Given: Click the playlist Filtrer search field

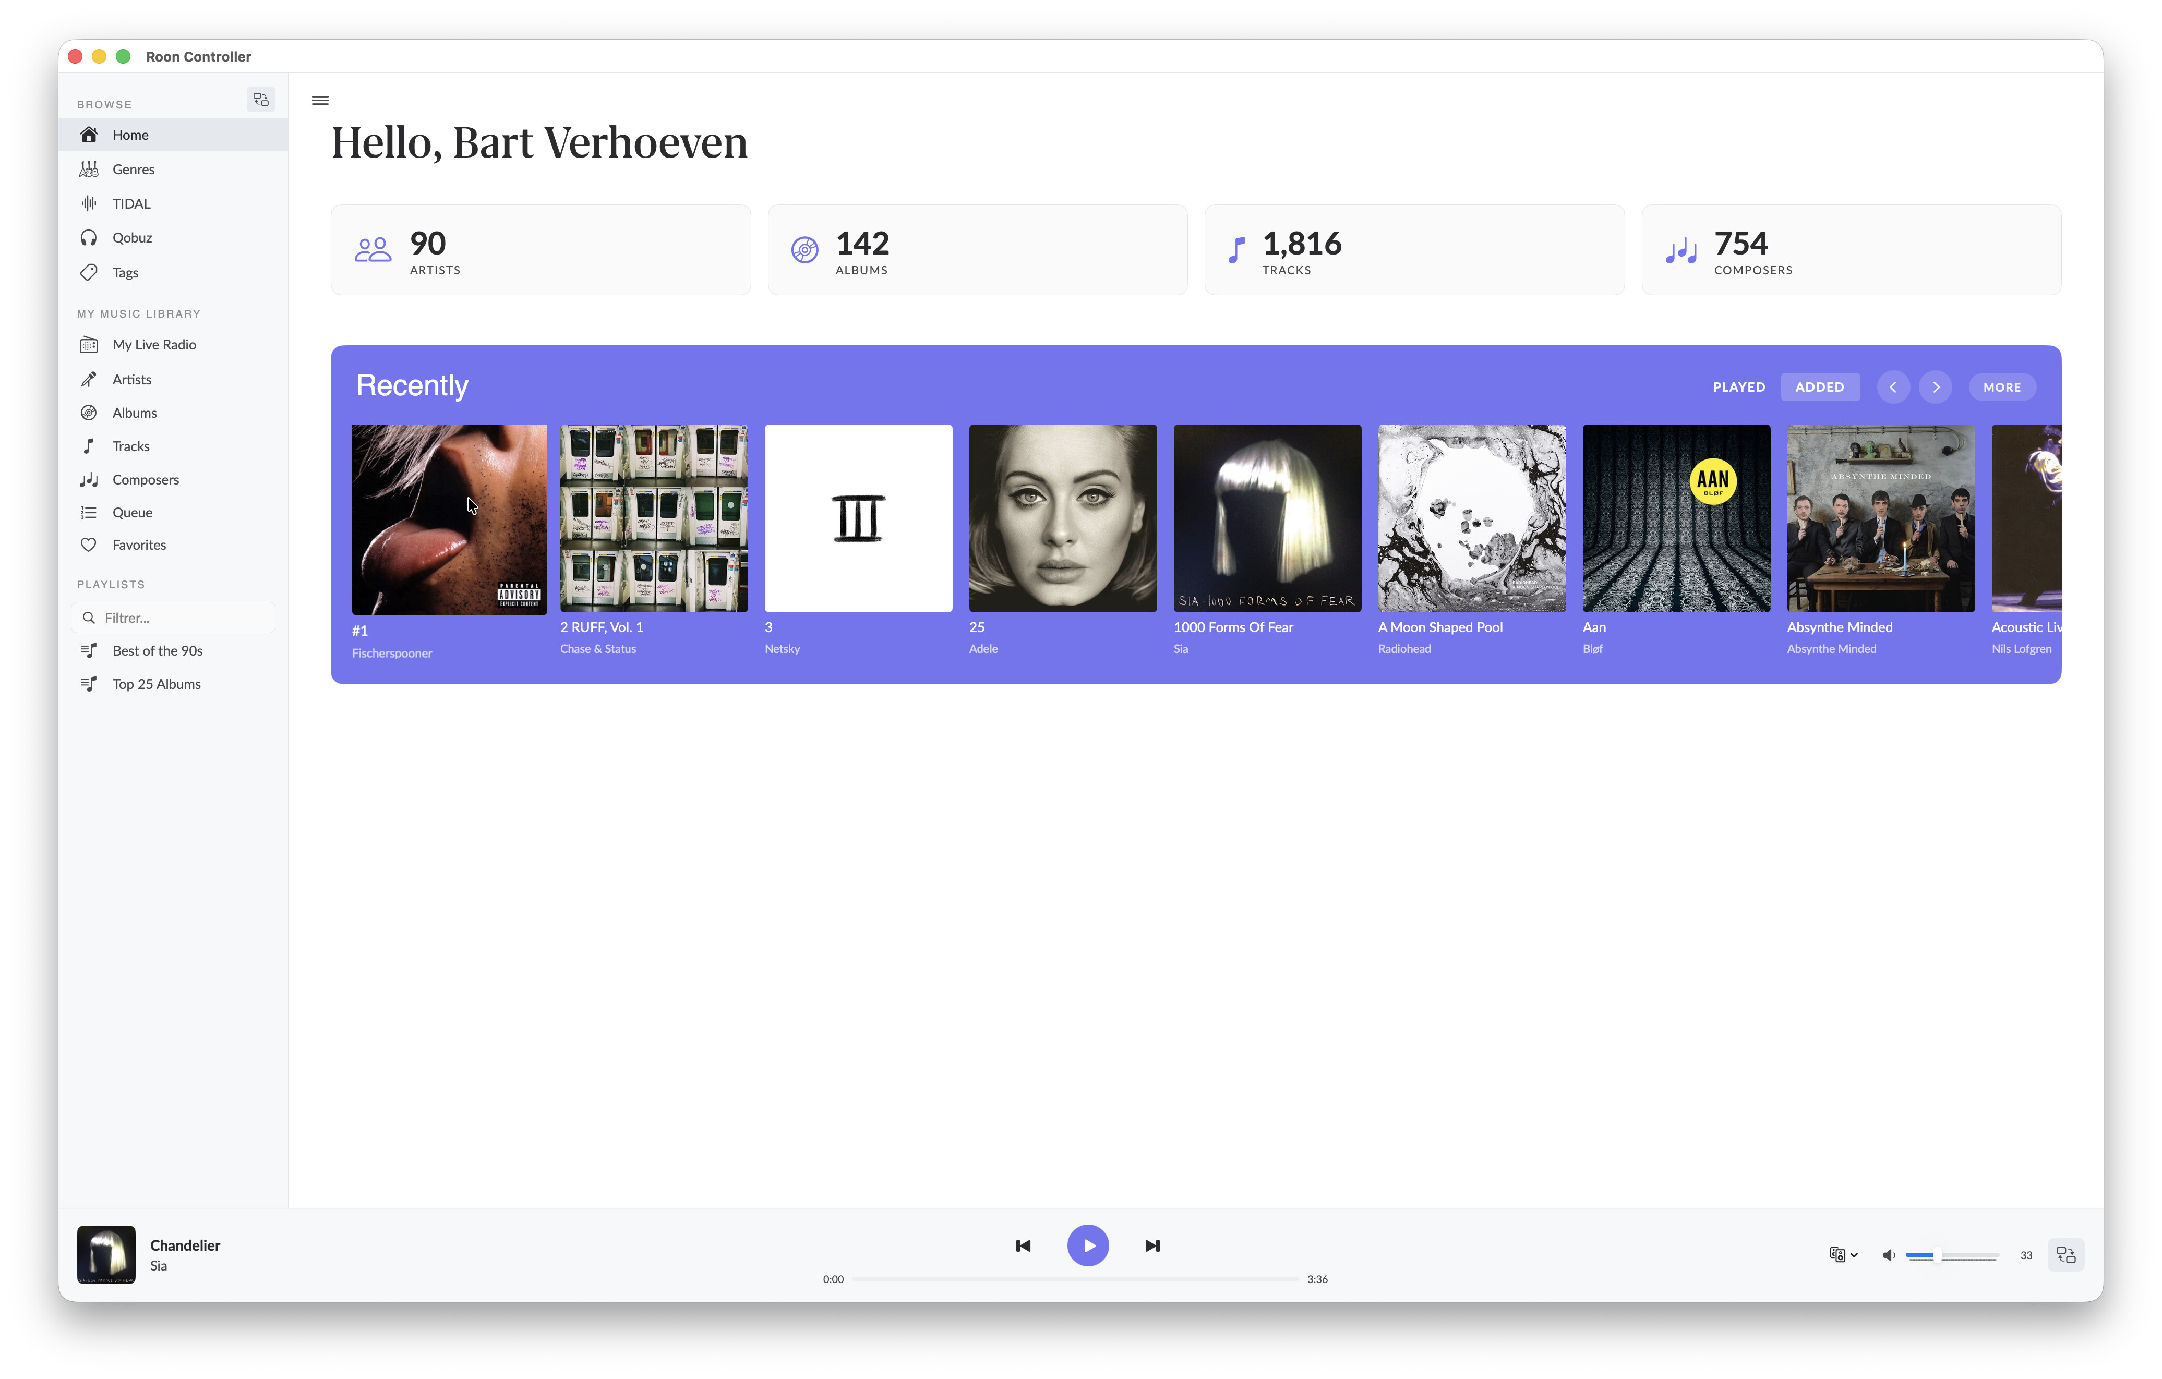Looking at the screenshot, I should (179, 618).
